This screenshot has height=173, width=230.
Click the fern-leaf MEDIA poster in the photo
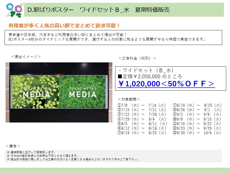point(35,92)
